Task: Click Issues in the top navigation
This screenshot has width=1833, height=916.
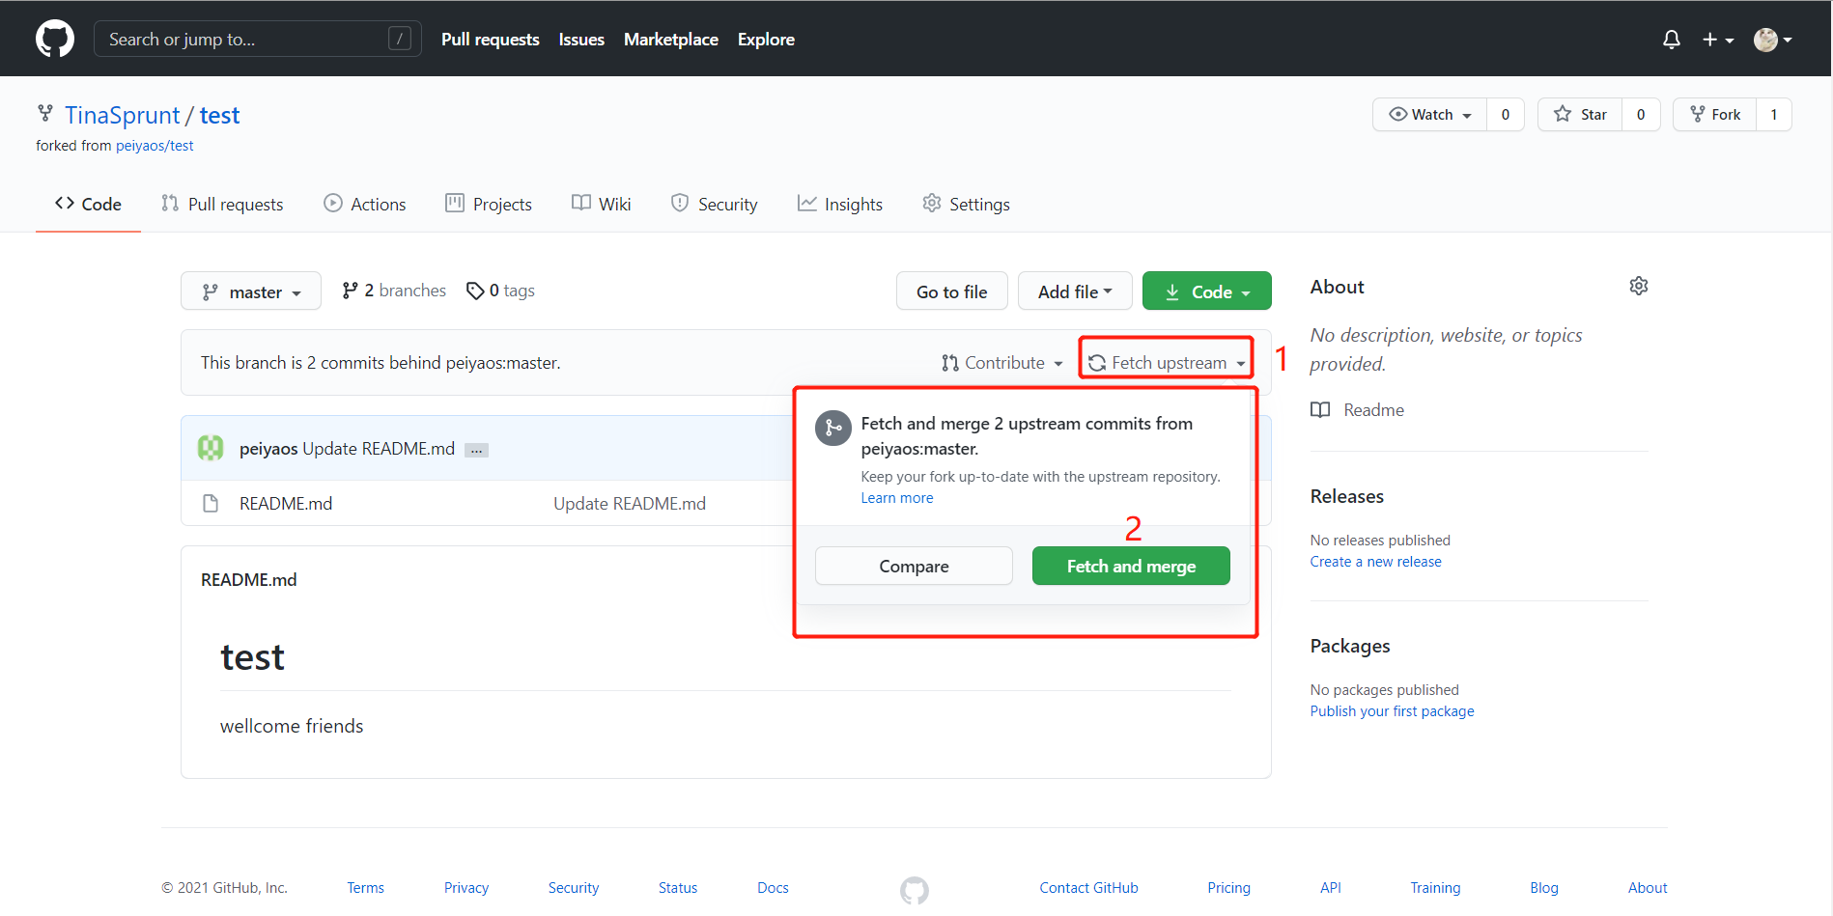Action: coord(581,40)
